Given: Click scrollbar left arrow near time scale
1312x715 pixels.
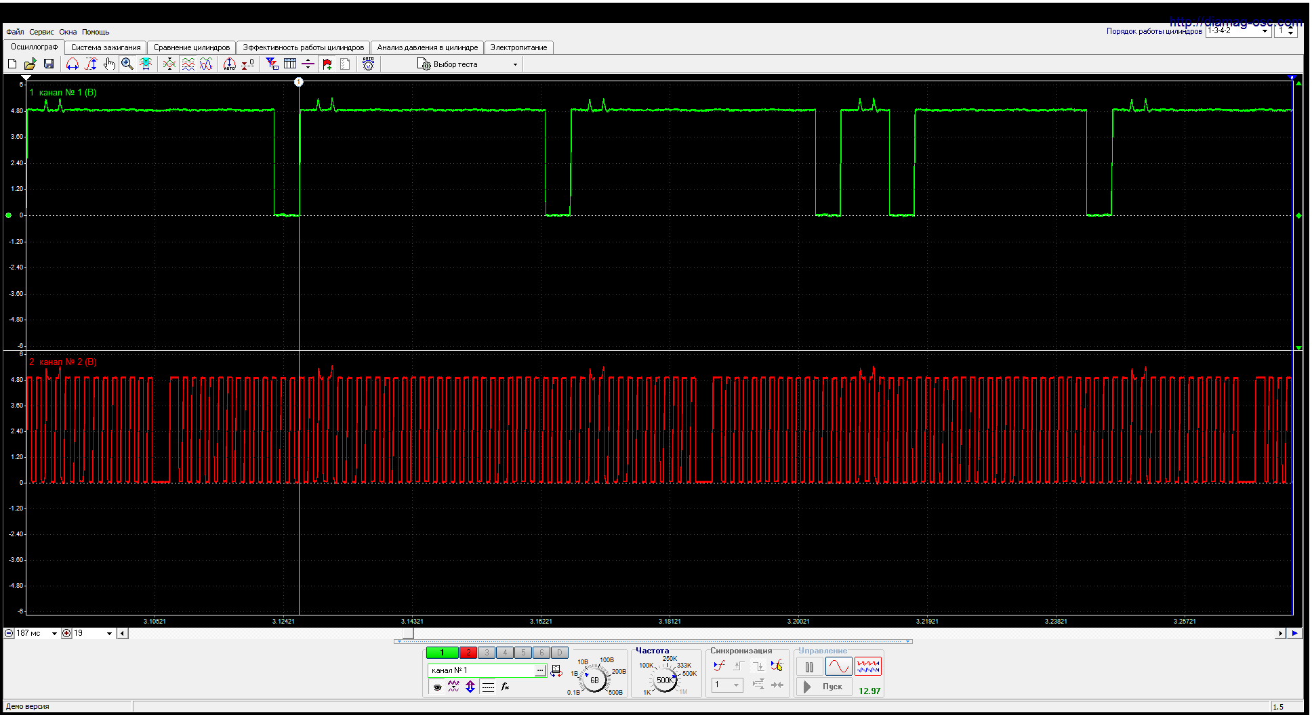Looking at the screenshot, I should pos(122,634).
